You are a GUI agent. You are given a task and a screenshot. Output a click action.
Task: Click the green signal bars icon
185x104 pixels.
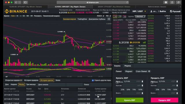(144, 42)
